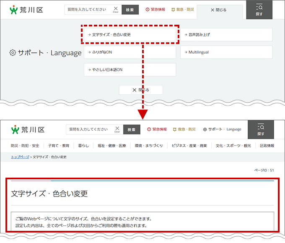Clear the search field in the upper header
The image size is (285, 243).
click(116, 10)
